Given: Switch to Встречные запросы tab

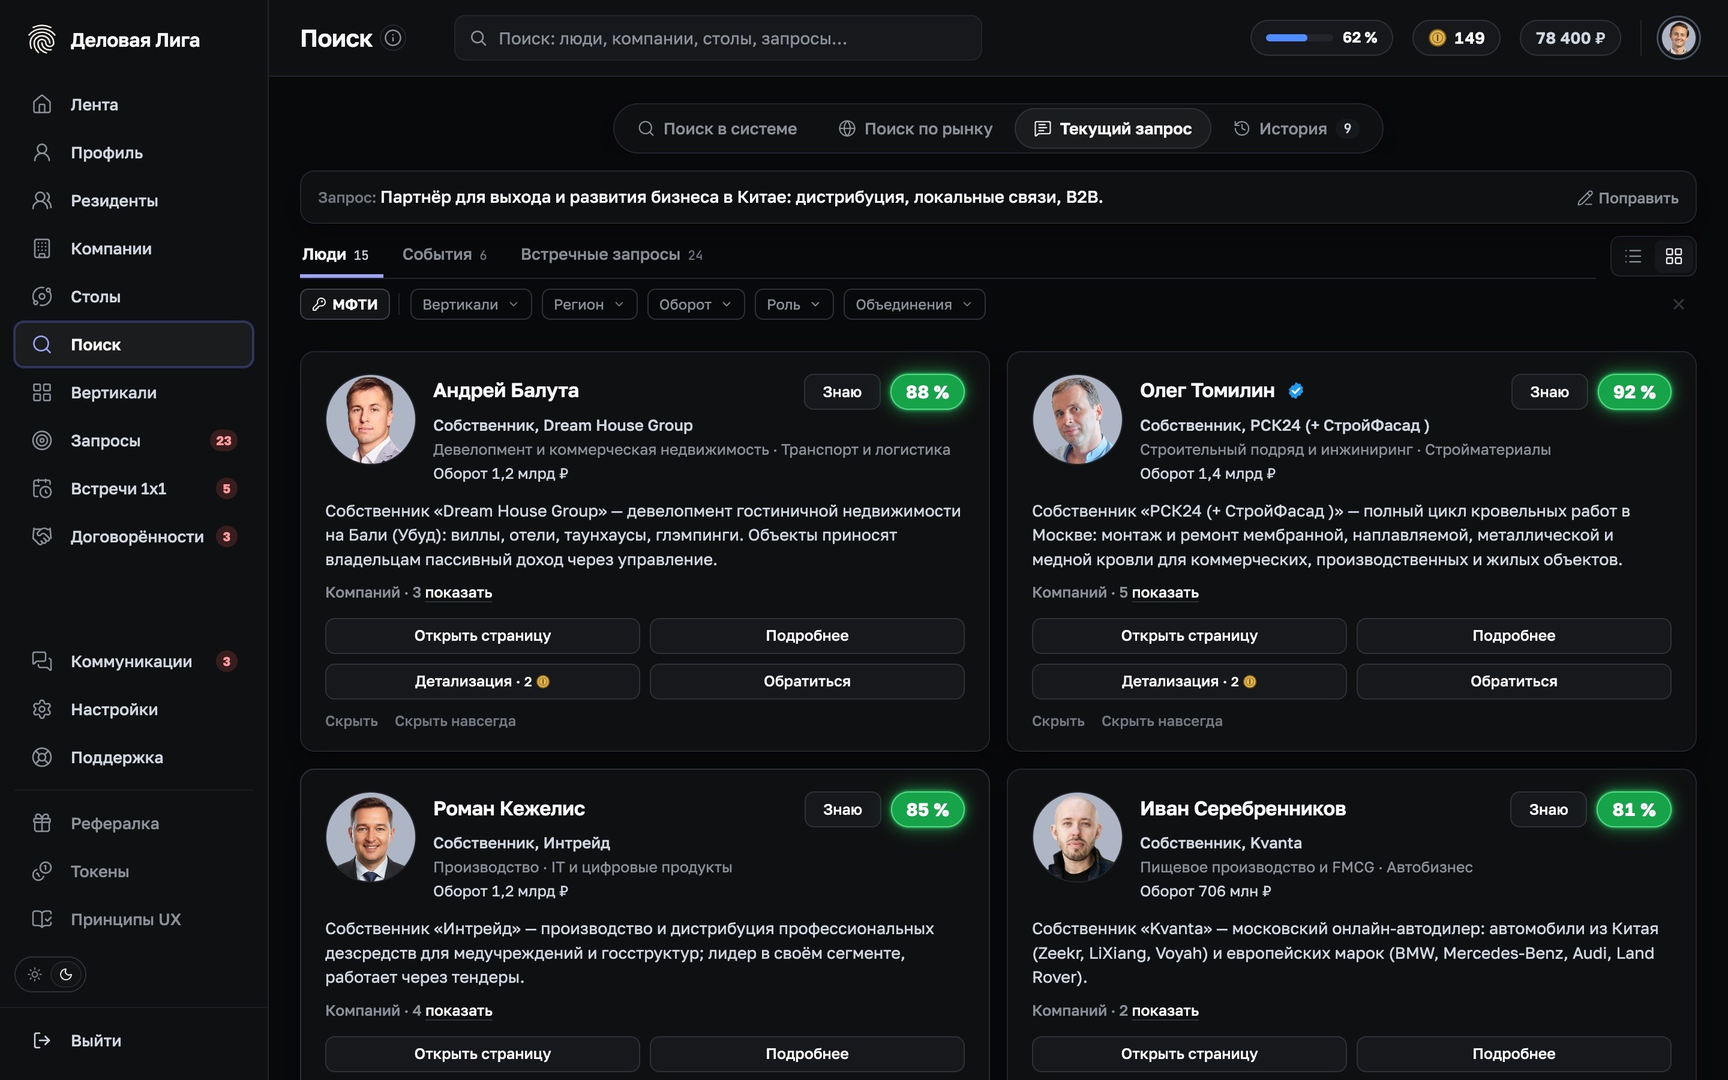Looking at the screenshot, I should point(611,255).
